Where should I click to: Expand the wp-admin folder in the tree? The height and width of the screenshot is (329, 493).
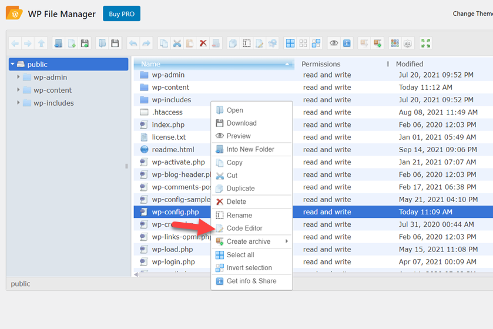tap(18, 77)
